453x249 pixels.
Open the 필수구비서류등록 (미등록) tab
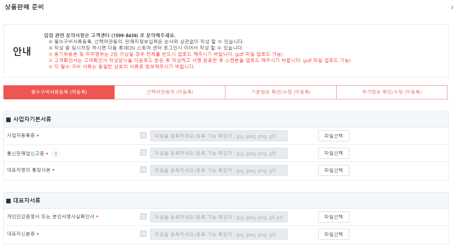click(59, 92)
